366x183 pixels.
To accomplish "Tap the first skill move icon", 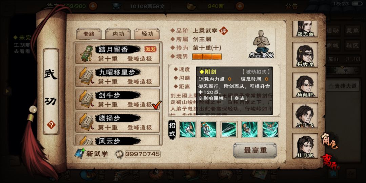I will click(188, 129).
